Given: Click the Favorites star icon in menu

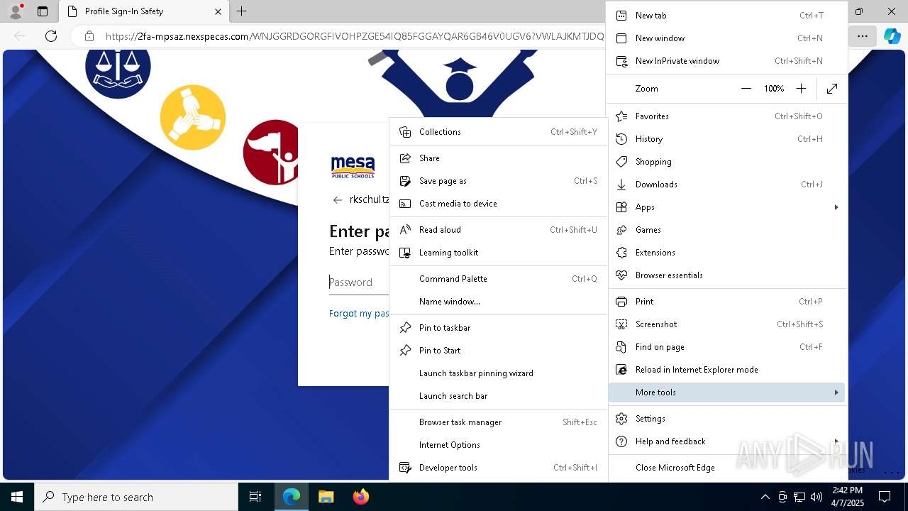Looking at the screenshot, I should click(621, 116).
